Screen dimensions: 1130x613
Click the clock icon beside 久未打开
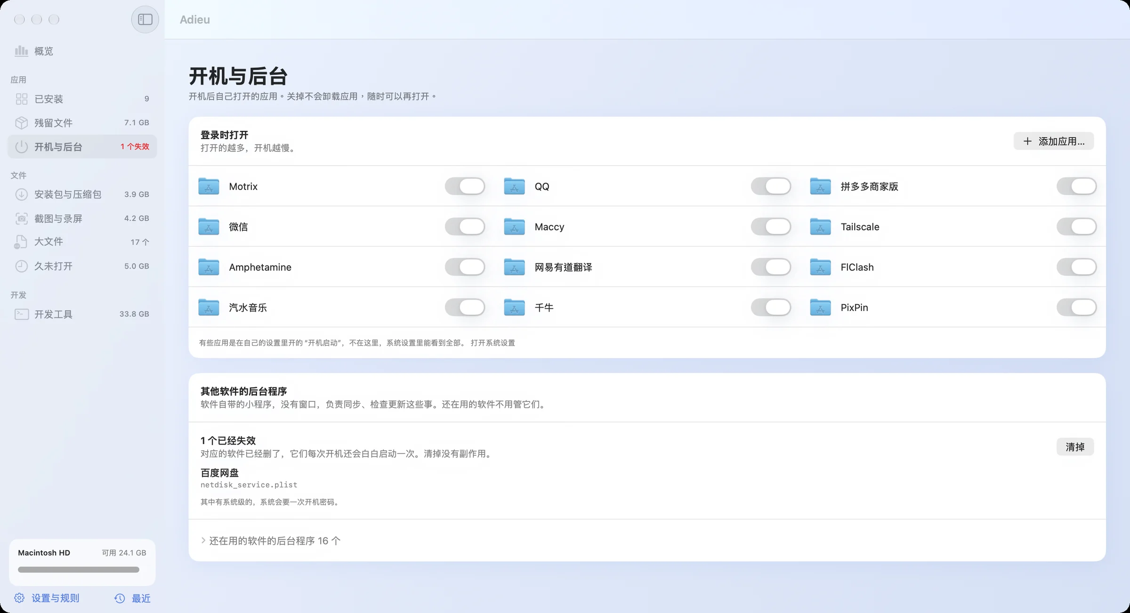coord(21,266)
